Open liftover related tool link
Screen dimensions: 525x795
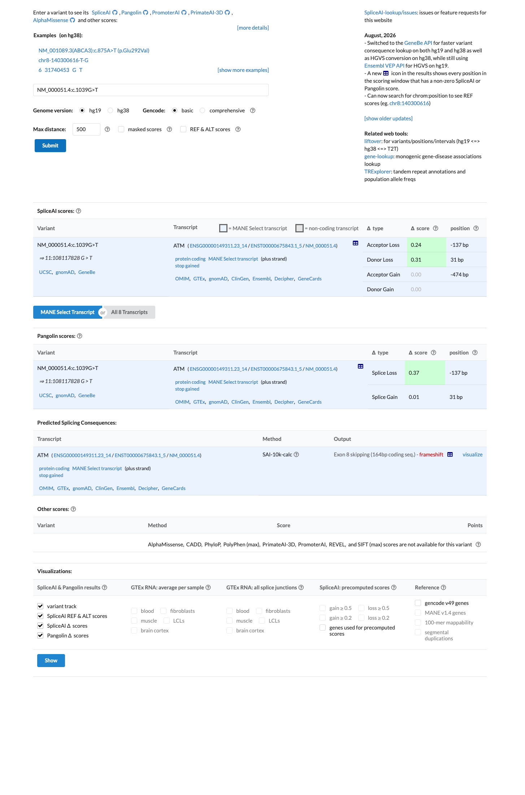point(373,141)
